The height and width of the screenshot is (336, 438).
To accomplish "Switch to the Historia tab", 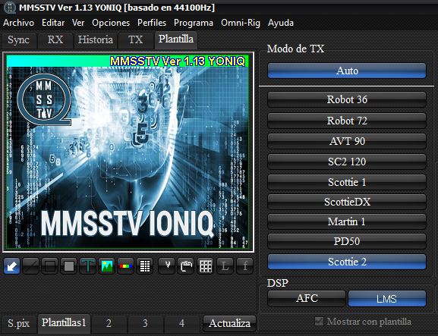I will (x=95, y=40).
